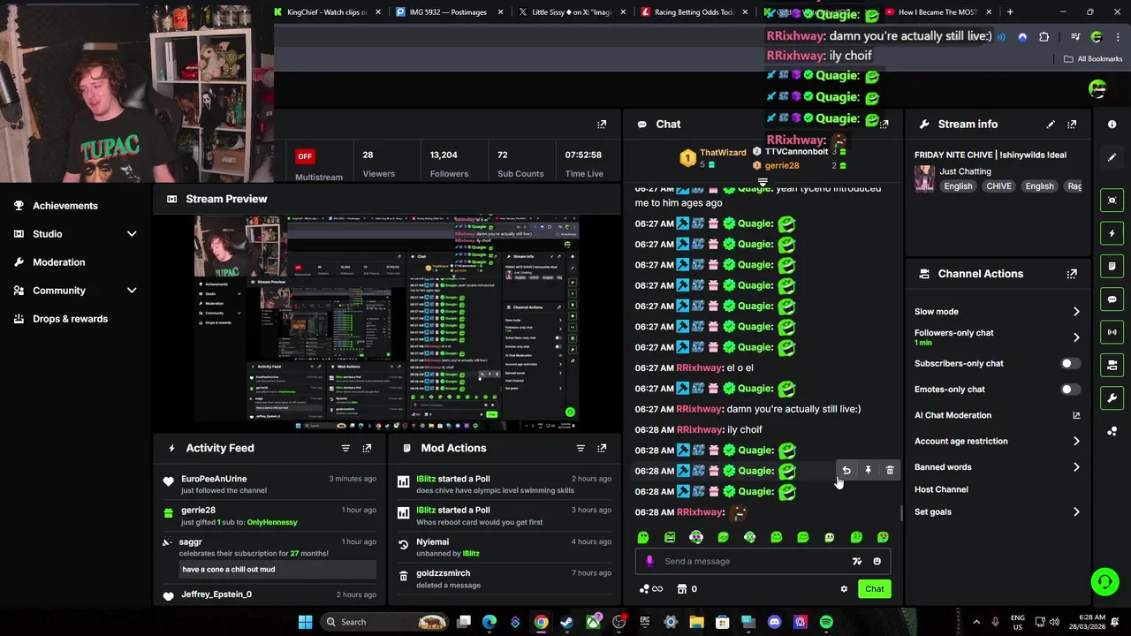Open Moderation in the sidebar
This screenshot has height=636, width=1131.
tap(59, 262)
